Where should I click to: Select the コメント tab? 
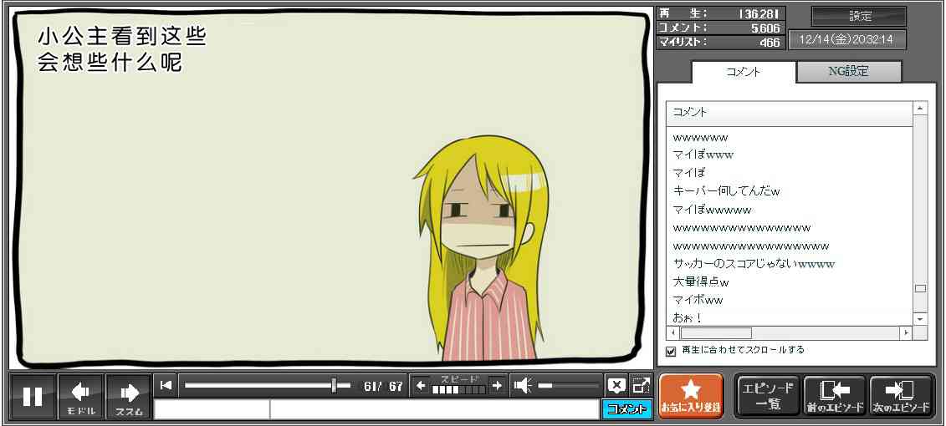[x=744, y=72]
